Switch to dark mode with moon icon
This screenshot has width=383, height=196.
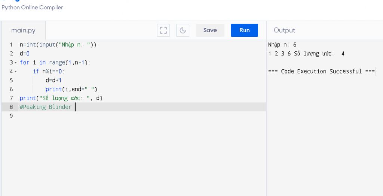coord(183,30)
